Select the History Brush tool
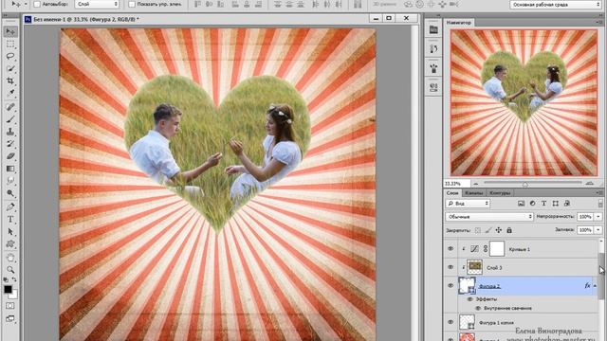 (10, 144)
